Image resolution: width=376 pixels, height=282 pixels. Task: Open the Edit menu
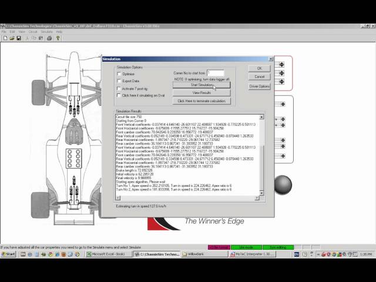(x=12, y=32)
